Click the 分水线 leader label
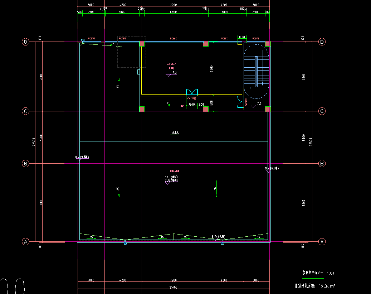Image resolution: width=371 pixels, height=294 pixels. tap(175, 133)
